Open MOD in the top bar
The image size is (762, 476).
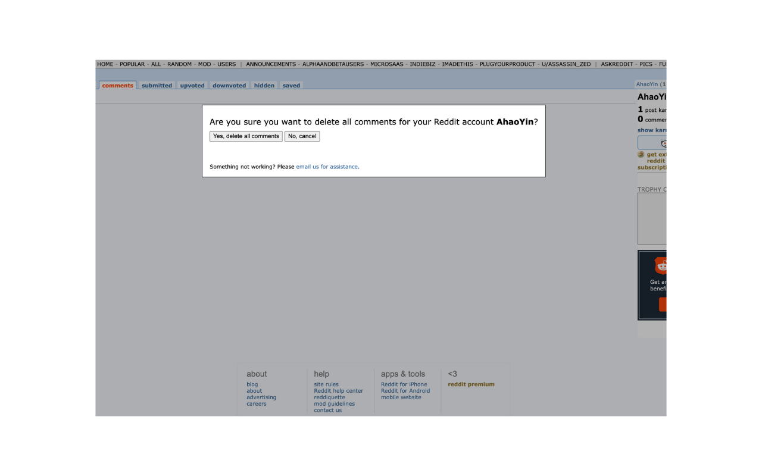205,64
